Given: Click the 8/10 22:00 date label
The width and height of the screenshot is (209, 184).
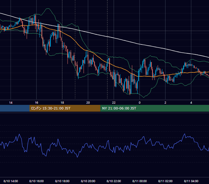Looking at the screenshot, I should pos(114,181).
